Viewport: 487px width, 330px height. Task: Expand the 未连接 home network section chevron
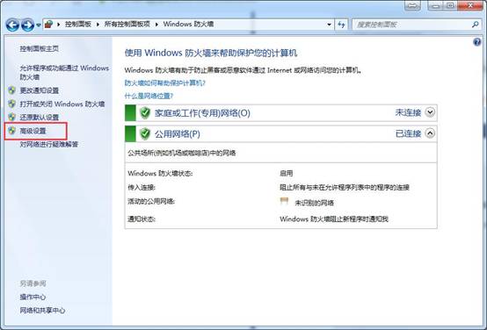(x=430, y=112)
